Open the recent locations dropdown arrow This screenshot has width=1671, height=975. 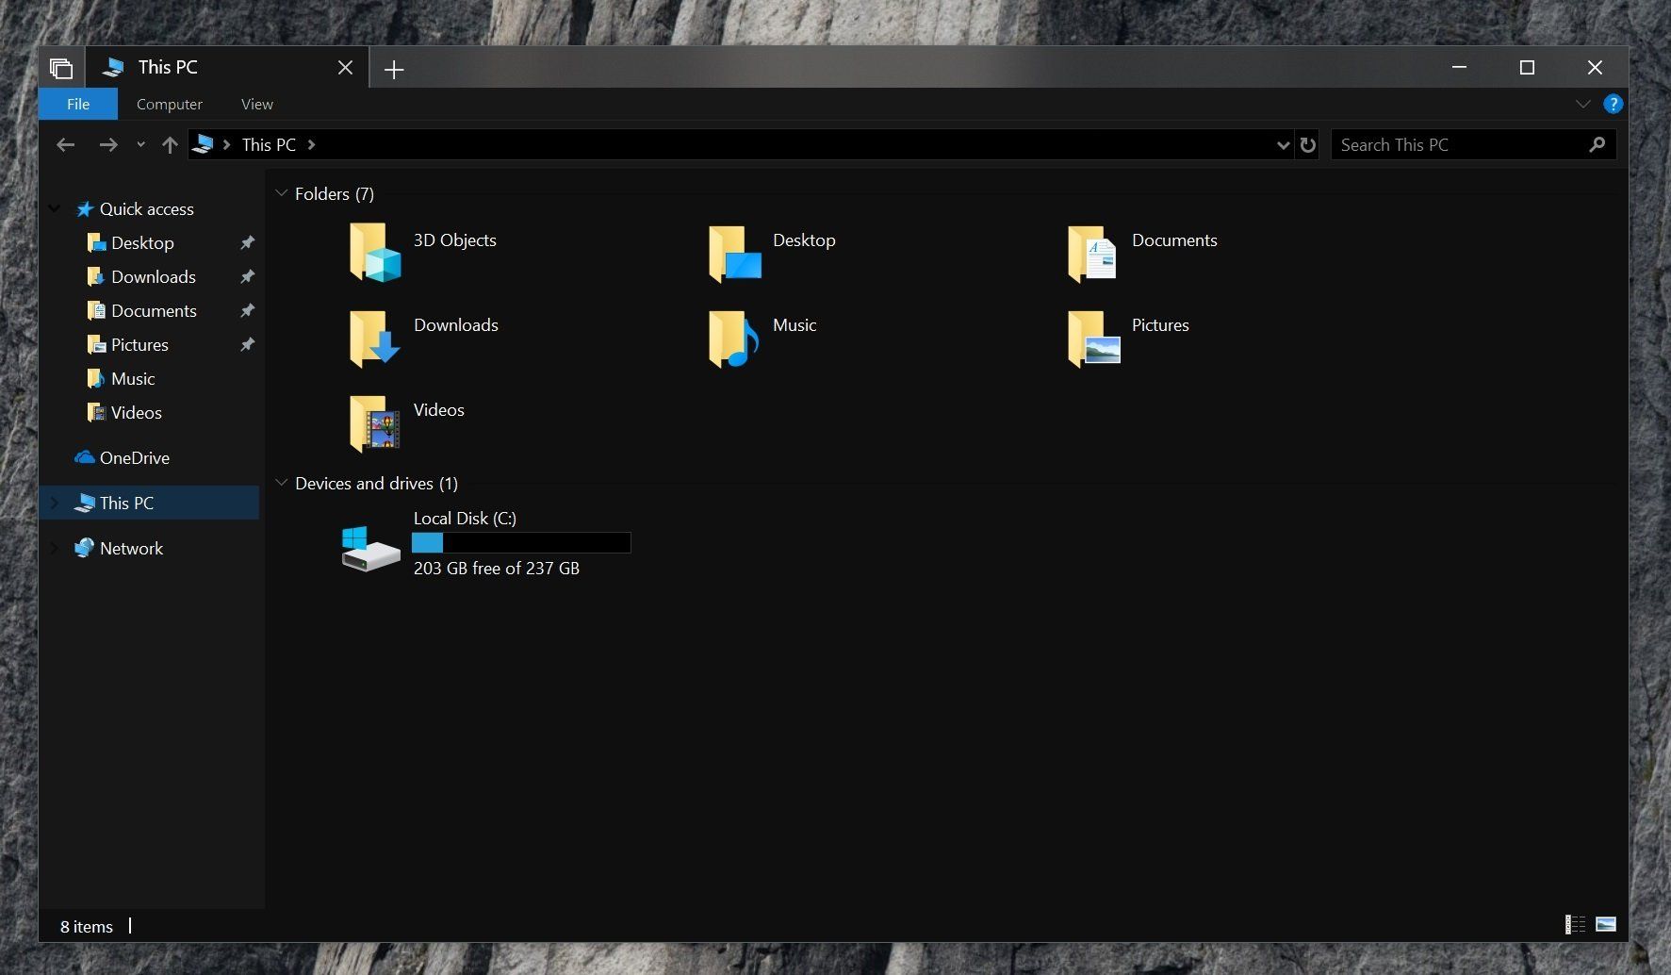pos(140,144)
